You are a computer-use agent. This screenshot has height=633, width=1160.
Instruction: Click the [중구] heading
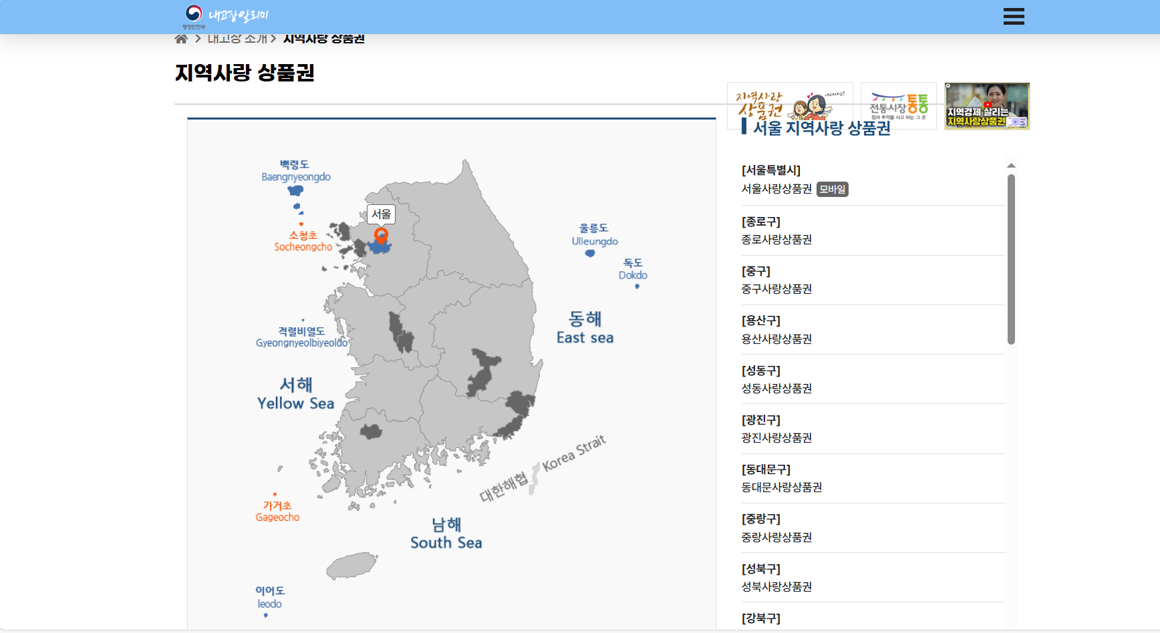tap(756, 271)
